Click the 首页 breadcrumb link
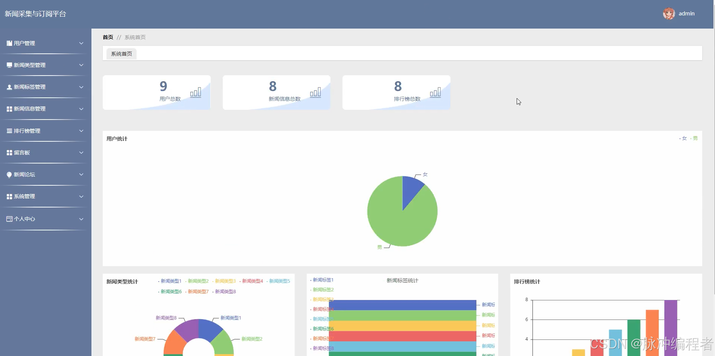Screen dimensions: 715x356 108,37
